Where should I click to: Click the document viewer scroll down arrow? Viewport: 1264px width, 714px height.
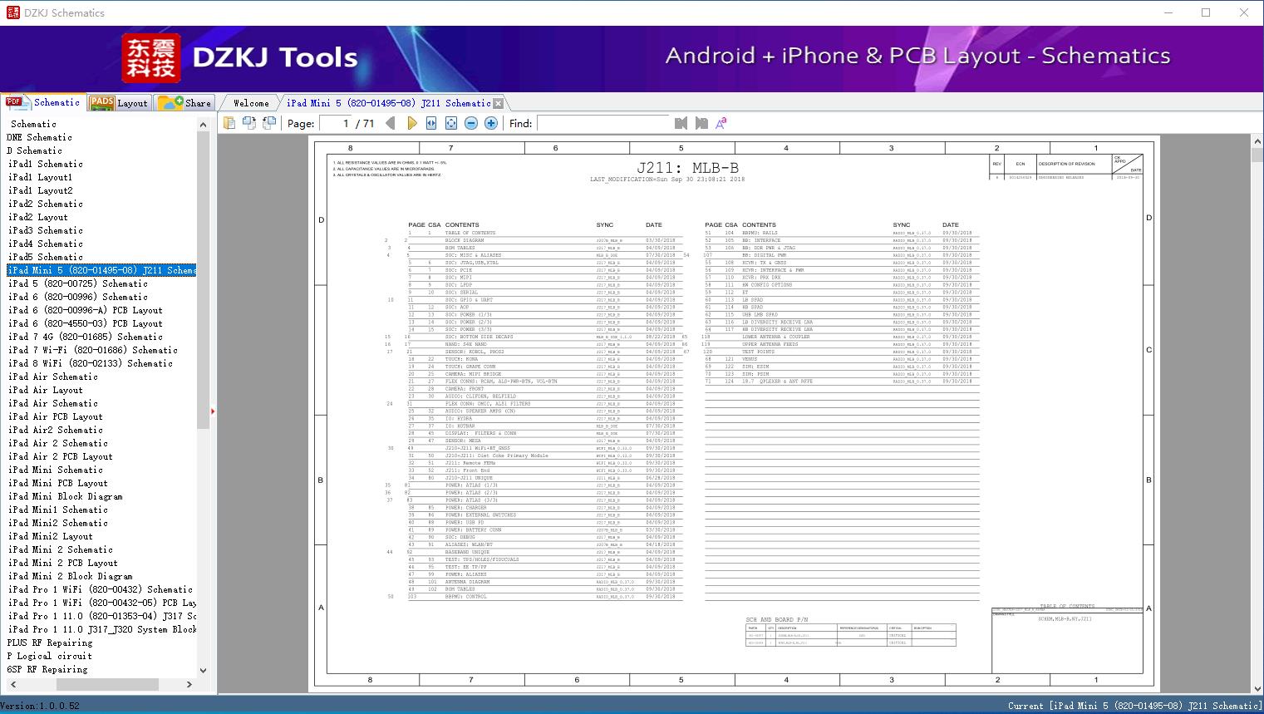[x=1257, y=688]
